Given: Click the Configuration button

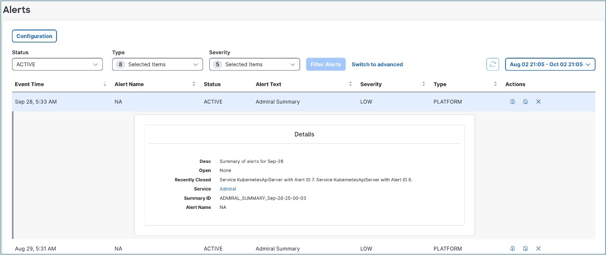Looking at the screenshot, I should point(35,36).
